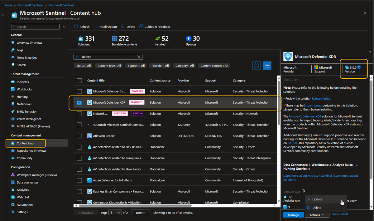Open the Content hub bag icon
374x221 pixels.
pos(13,143)
